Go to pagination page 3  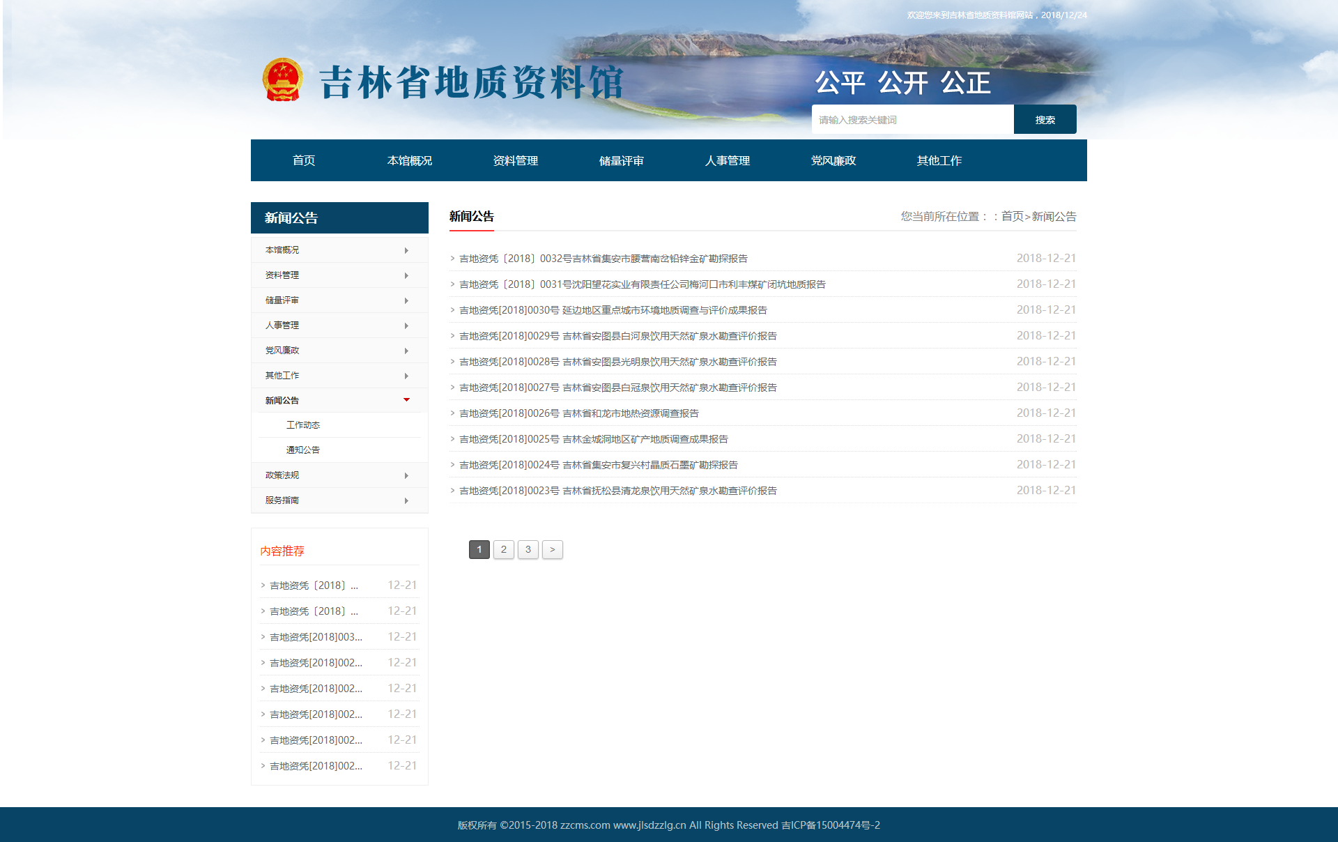click(528, 549)
